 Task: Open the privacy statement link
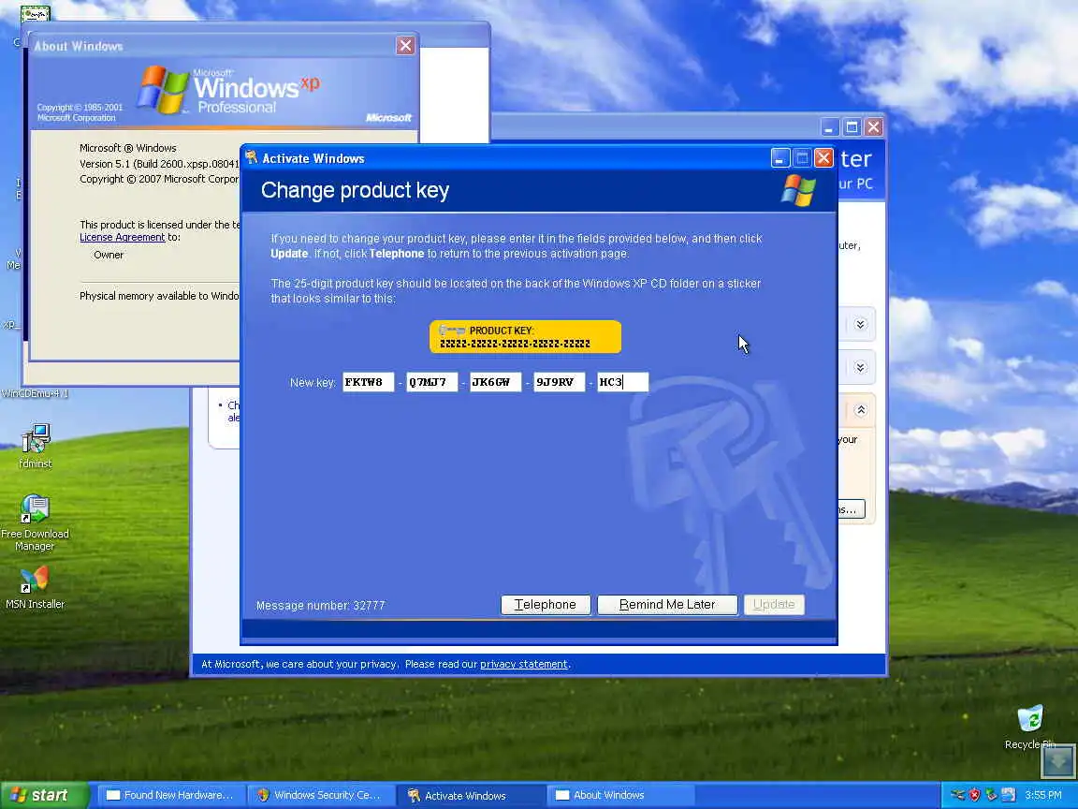tap(524, 665)
